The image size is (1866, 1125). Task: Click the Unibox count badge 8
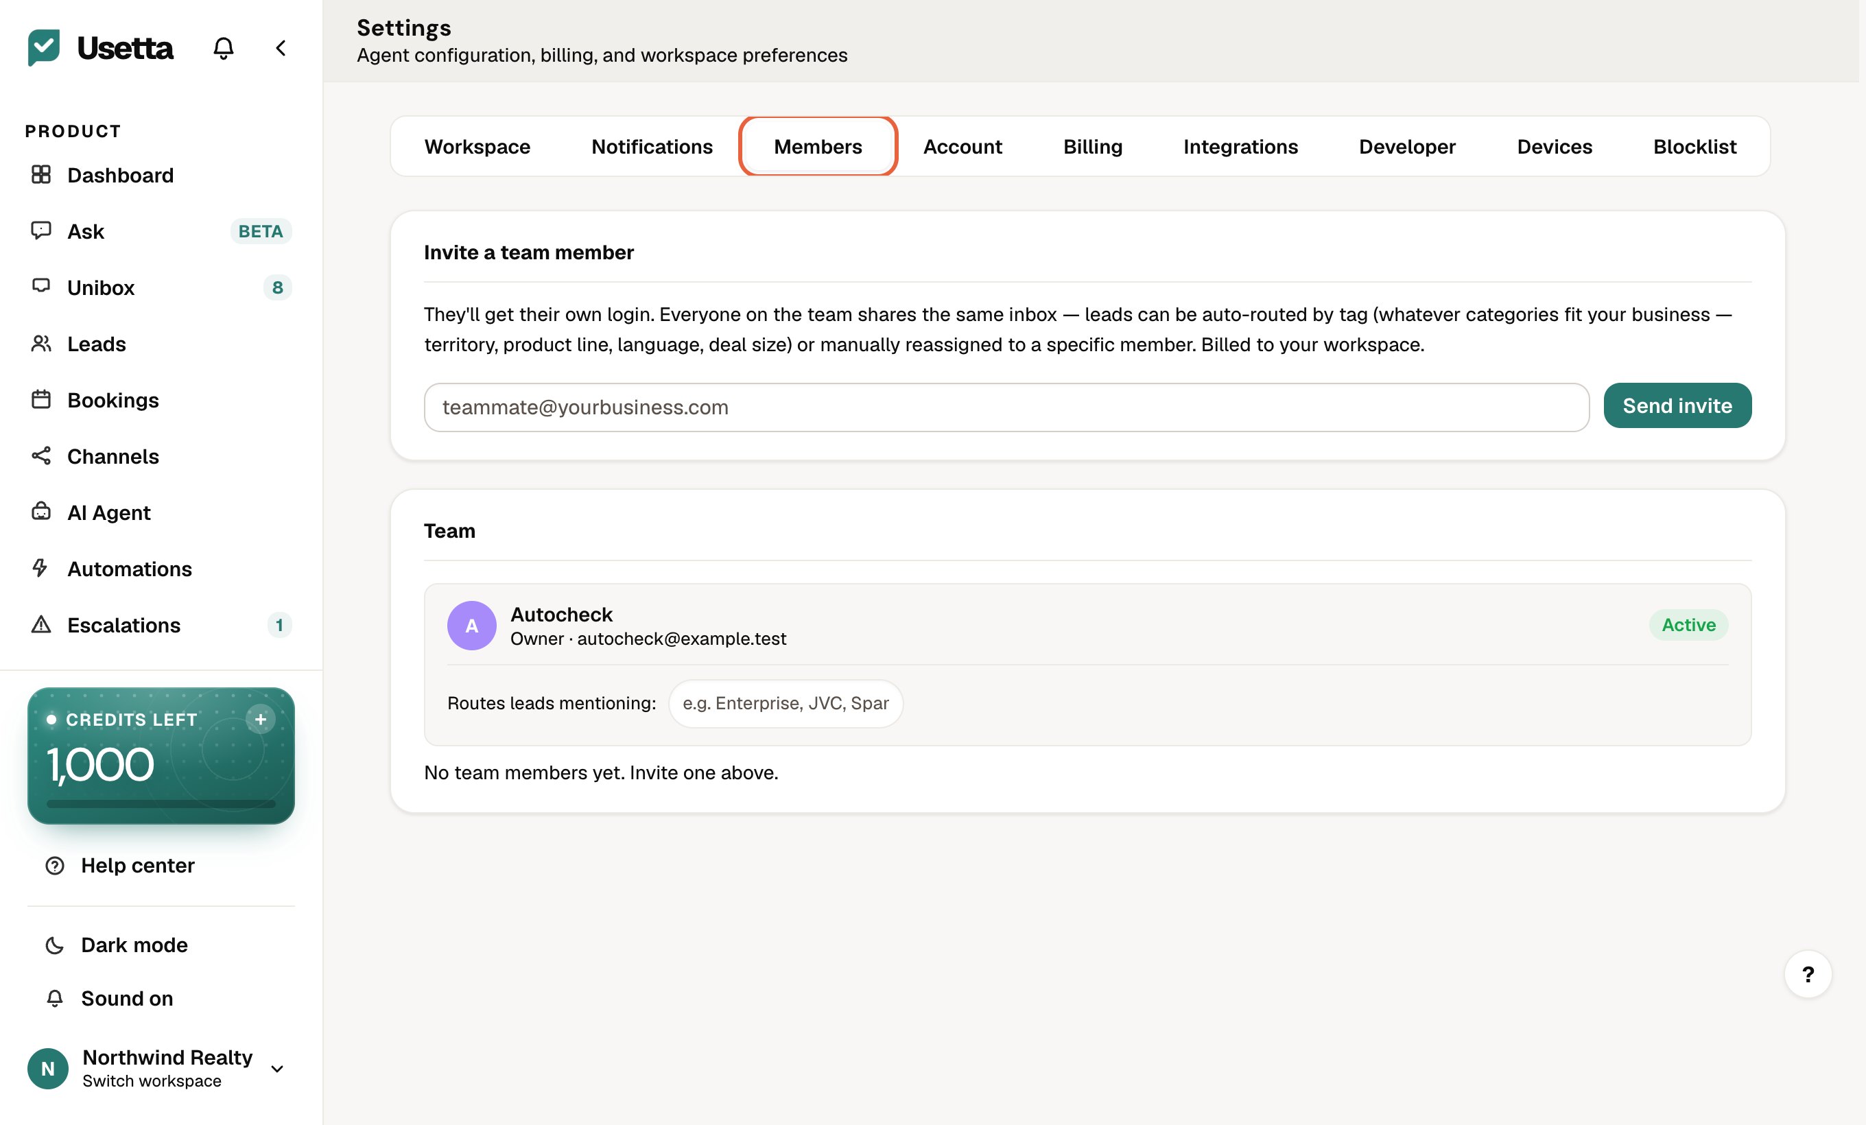pyautogui.click(x=277, y=287)
